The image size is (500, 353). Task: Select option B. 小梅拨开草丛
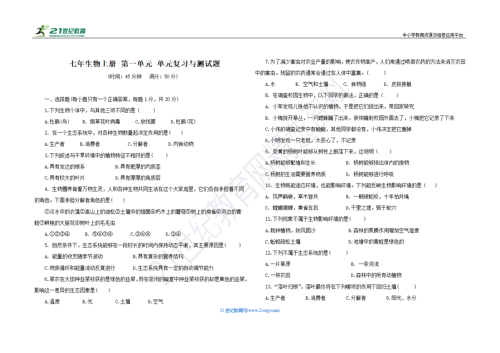(360, 118)
